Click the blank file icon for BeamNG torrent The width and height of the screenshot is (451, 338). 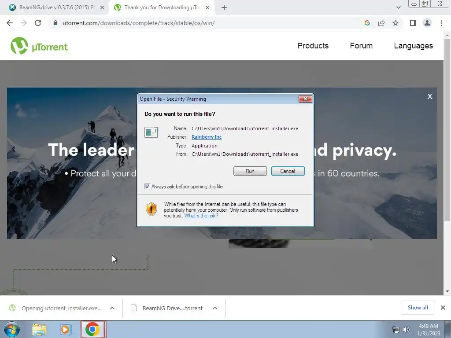pos(133,308)
